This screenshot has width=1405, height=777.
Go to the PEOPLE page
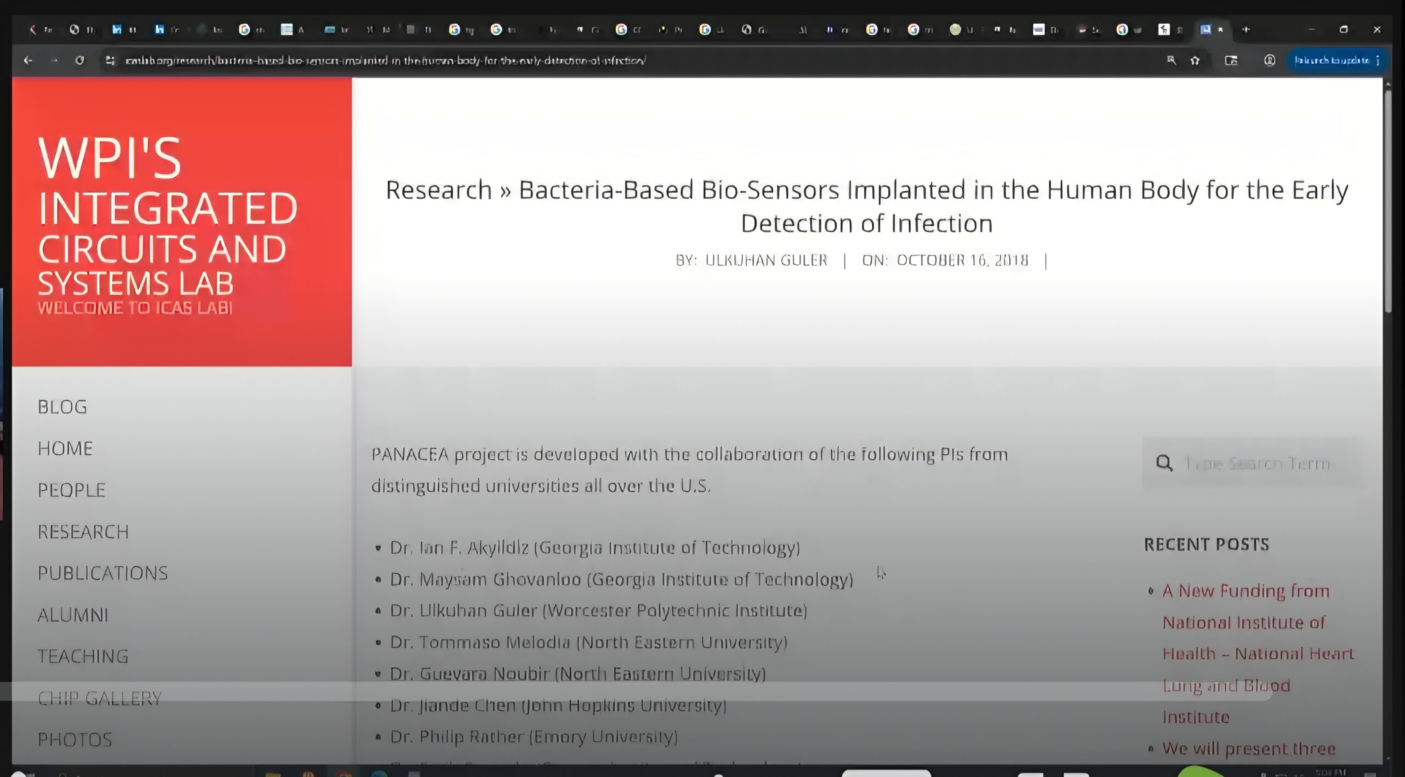[71, 490]
